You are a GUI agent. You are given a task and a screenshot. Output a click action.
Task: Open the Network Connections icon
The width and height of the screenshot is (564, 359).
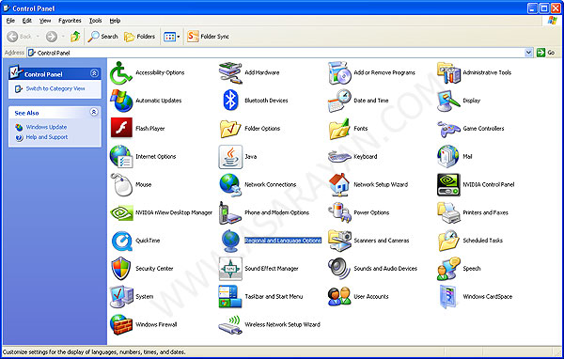coord(230,184)
